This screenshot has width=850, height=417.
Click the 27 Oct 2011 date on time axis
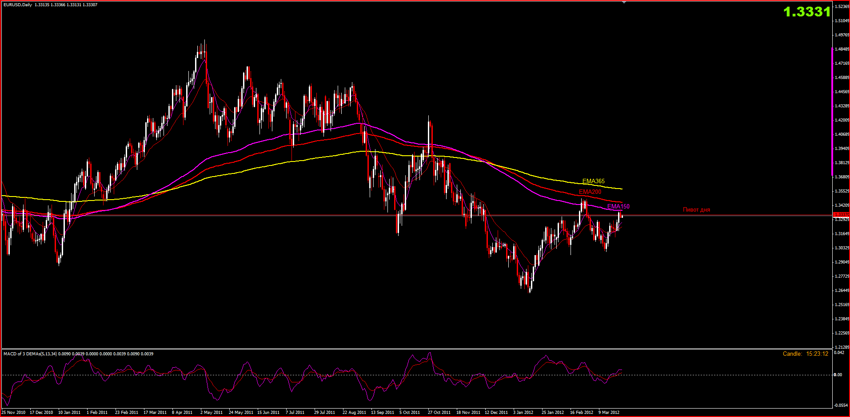pyautogui.click(x=439, y=413)
